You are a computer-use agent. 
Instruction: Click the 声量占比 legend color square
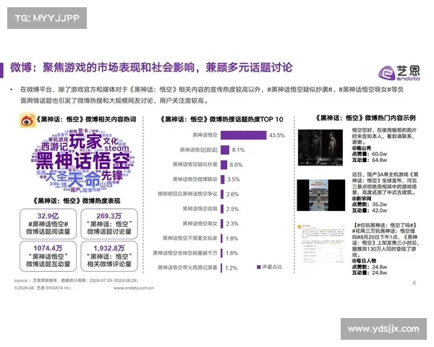(x=259, y=267)
